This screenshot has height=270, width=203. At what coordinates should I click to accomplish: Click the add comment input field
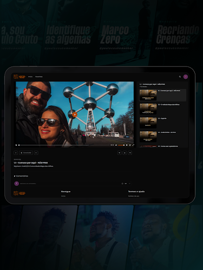tap(69, 184)
